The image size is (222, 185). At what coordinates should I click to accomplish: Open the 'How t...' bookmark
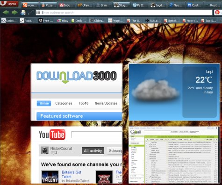point(190,21)
